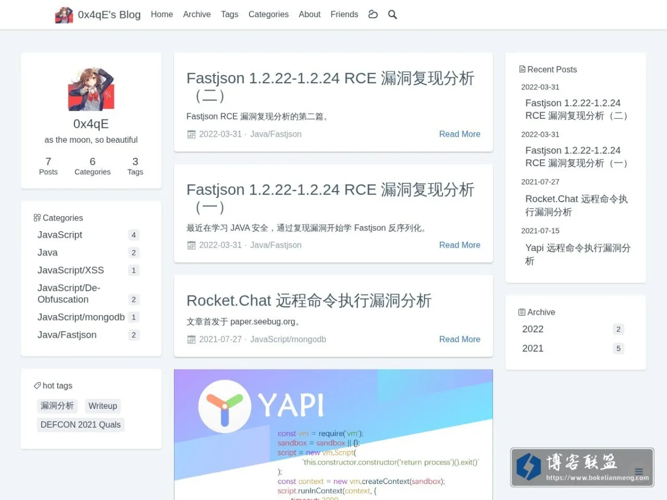Read More for Fastjson post (二)

(x=460, y=134)
